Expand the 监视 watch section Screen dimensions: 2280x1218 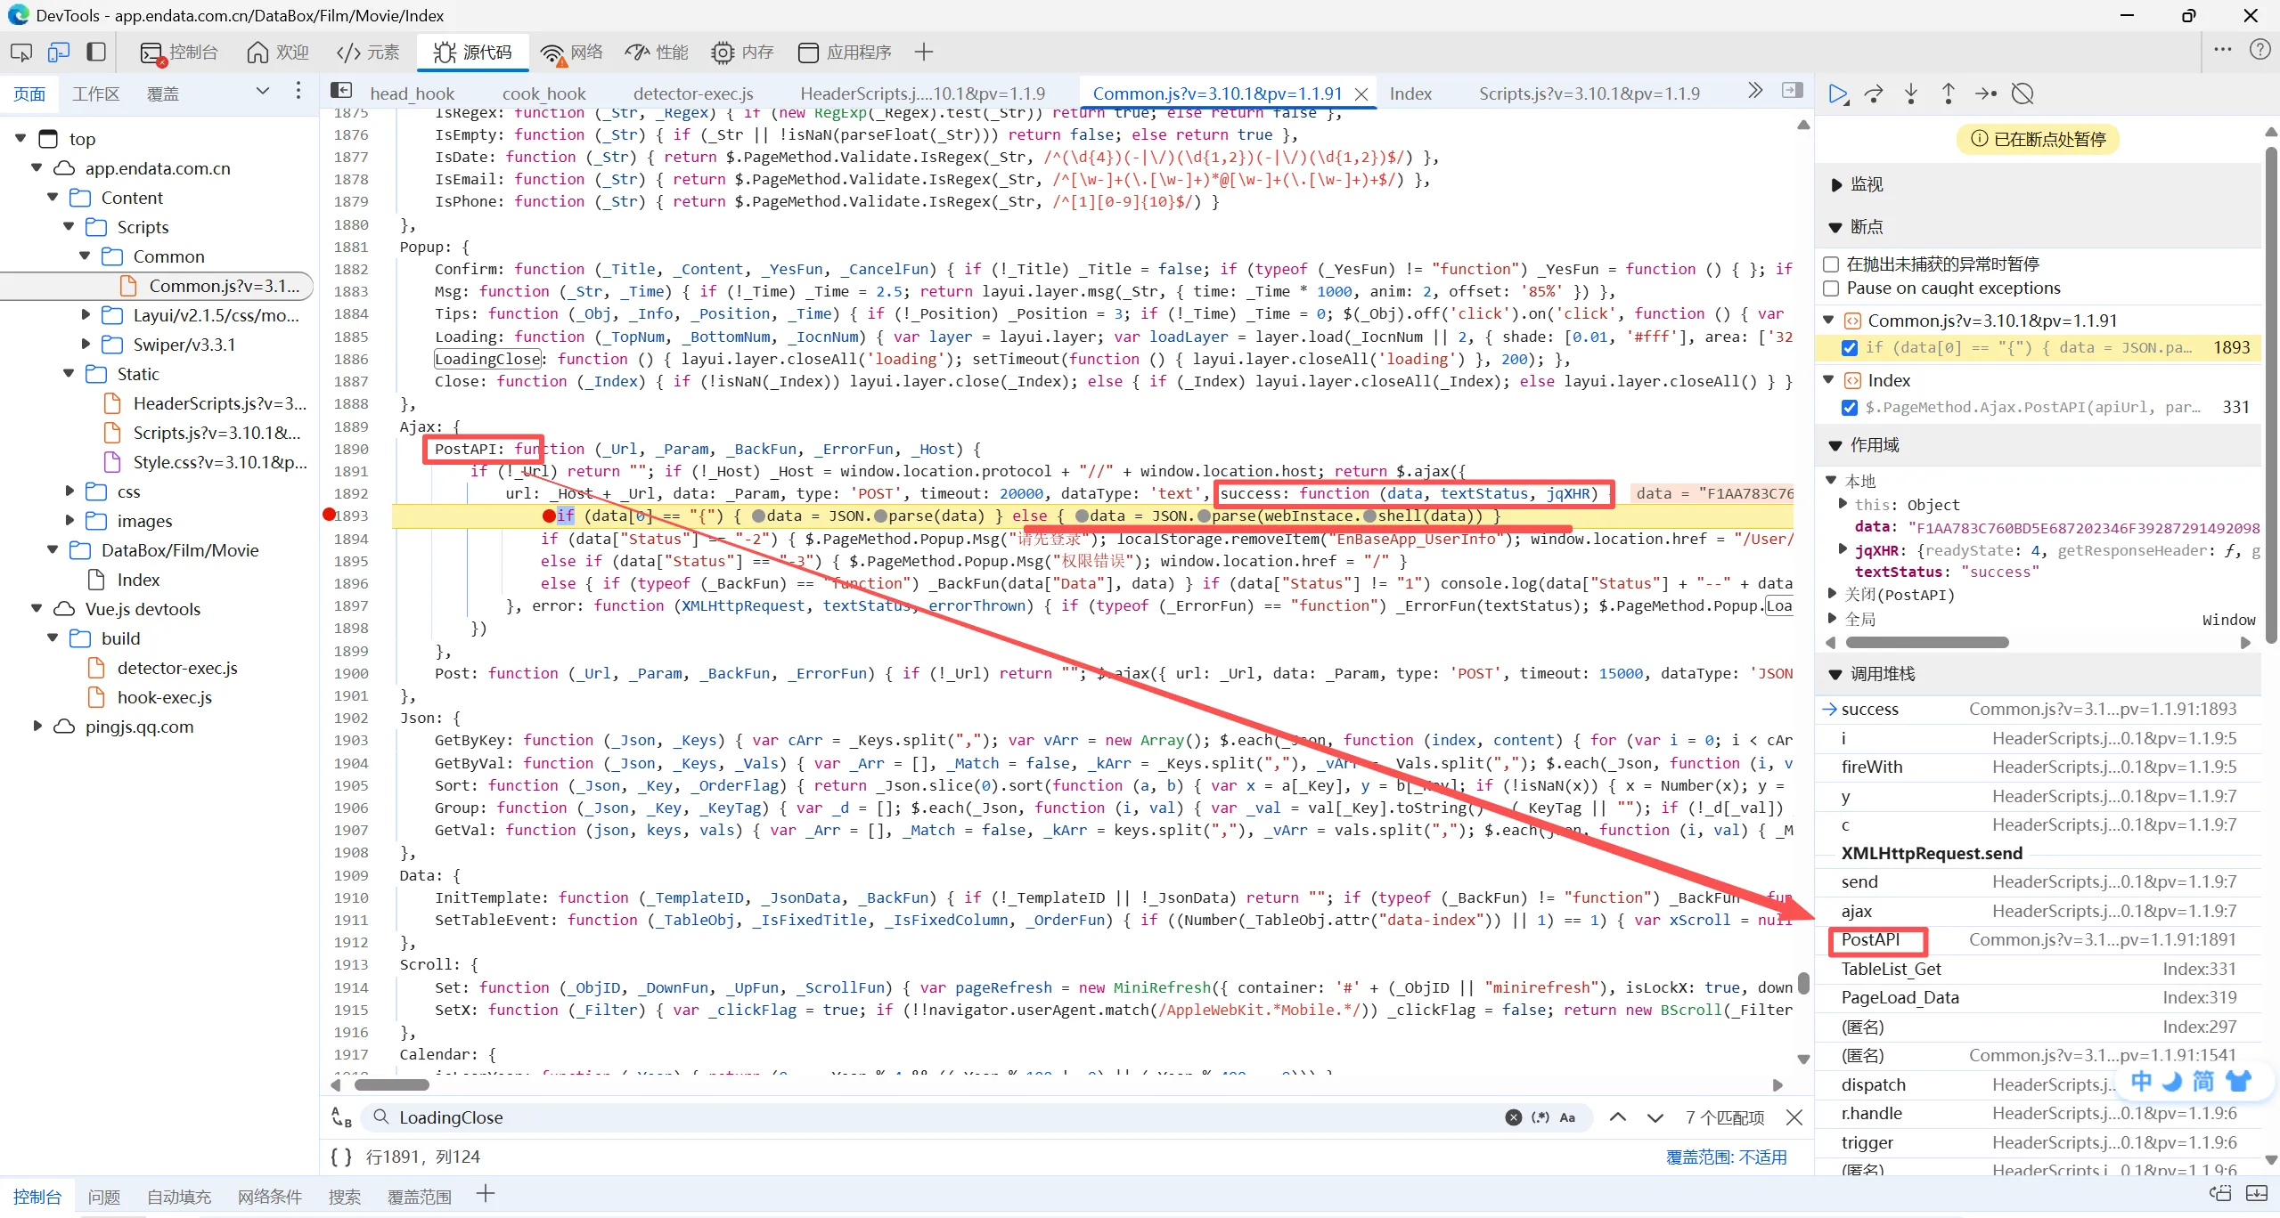pyautogui.click(x=1835, y=184)
